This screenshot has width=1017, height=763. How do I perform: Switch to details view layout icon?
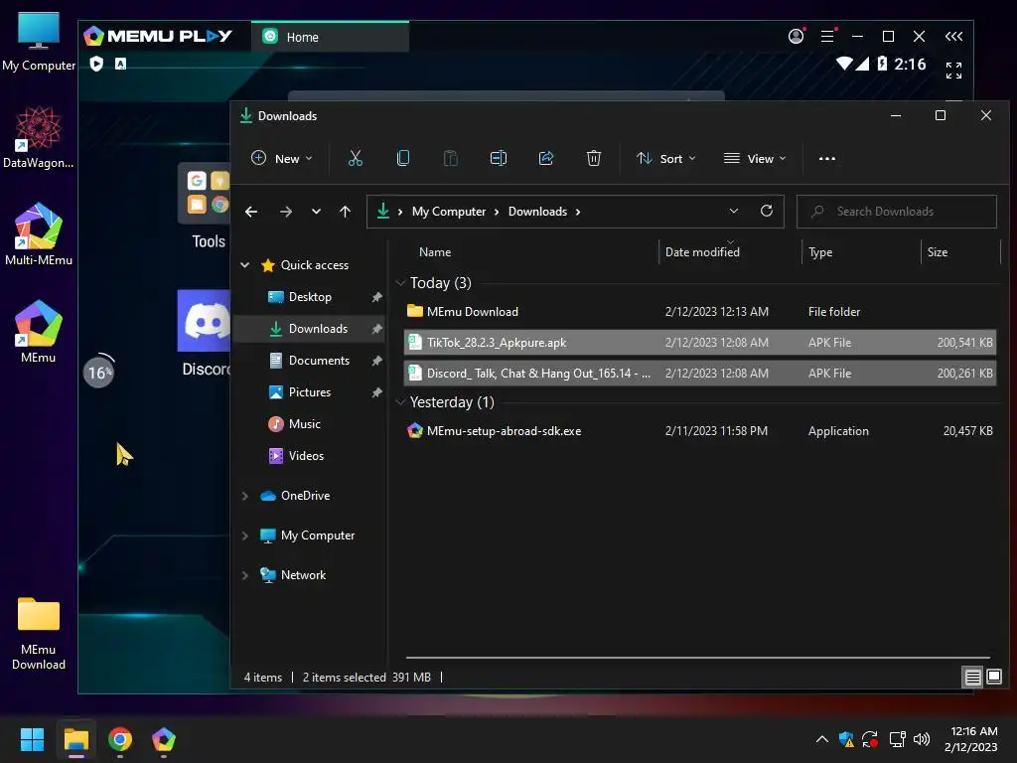[972, 678]
